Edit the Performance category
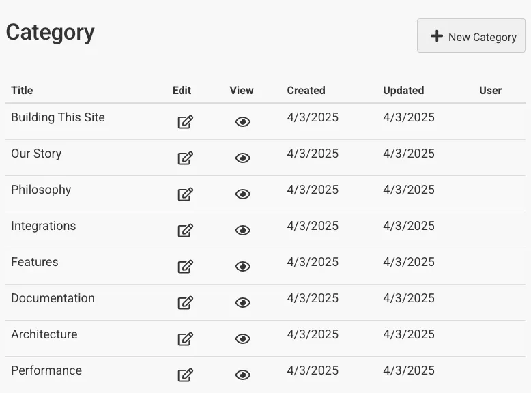Viewport: 531px width, 393px height. click(x=185, y=375)
